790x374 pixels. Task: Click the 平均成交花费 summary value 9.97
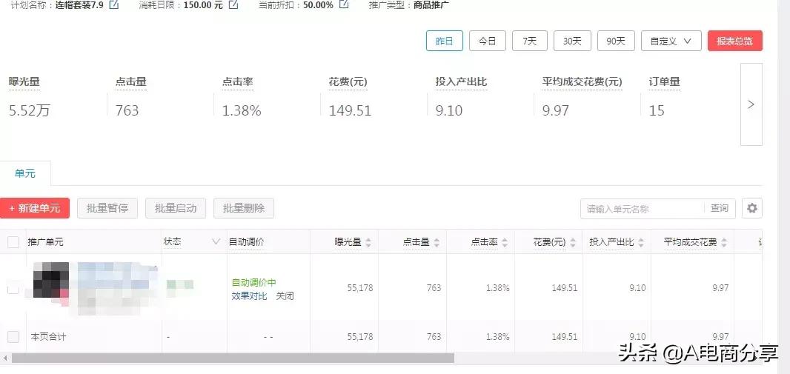click(556, 111)
